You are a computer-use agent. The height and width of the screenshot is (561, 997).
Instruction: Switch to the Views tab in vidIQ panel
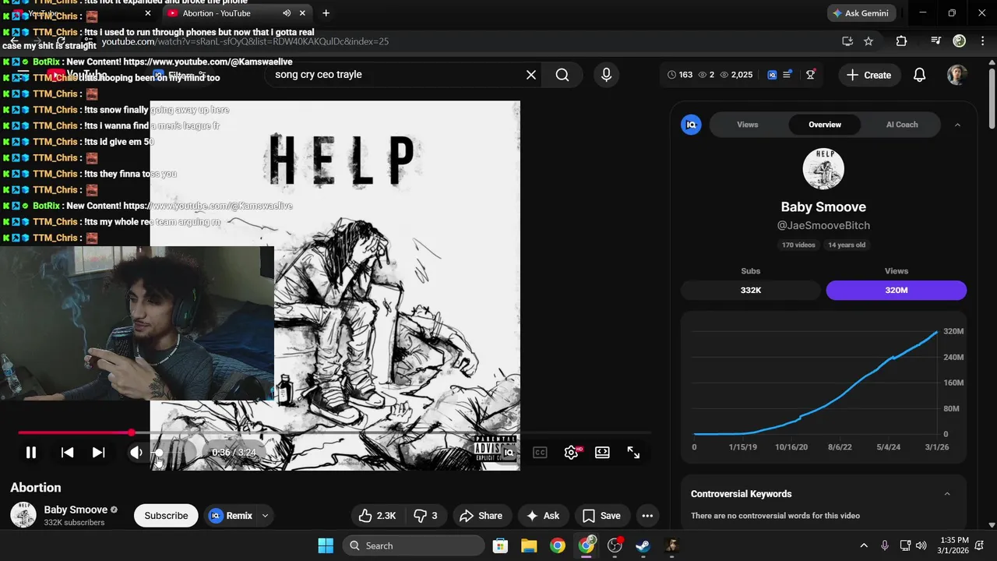click(x=748, y=125)
